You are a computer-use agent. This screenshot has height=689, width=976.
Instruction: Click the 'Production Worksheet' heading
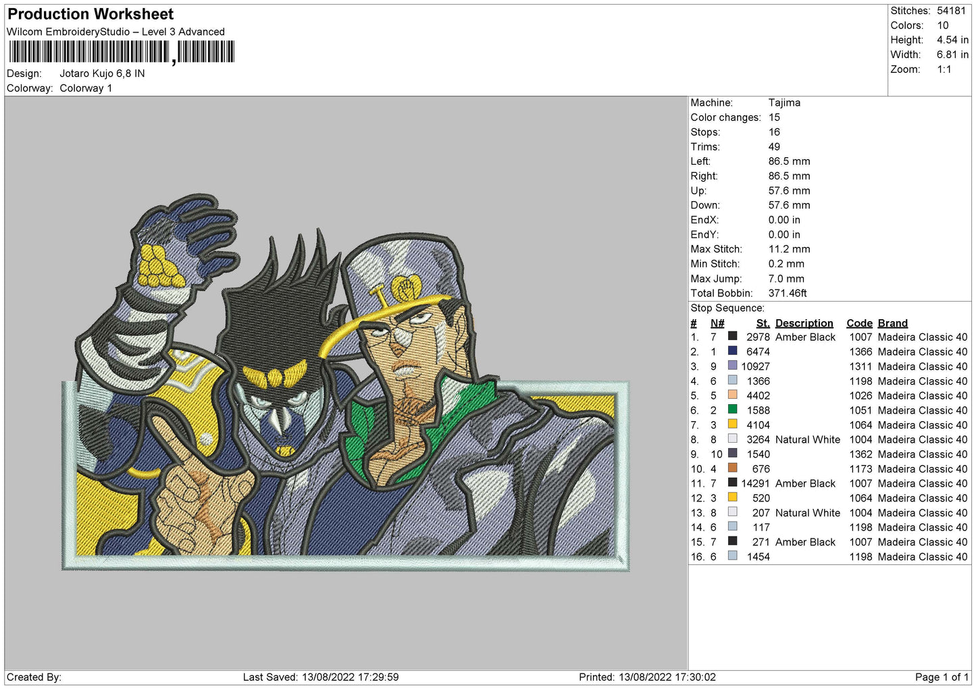point(91,14)
